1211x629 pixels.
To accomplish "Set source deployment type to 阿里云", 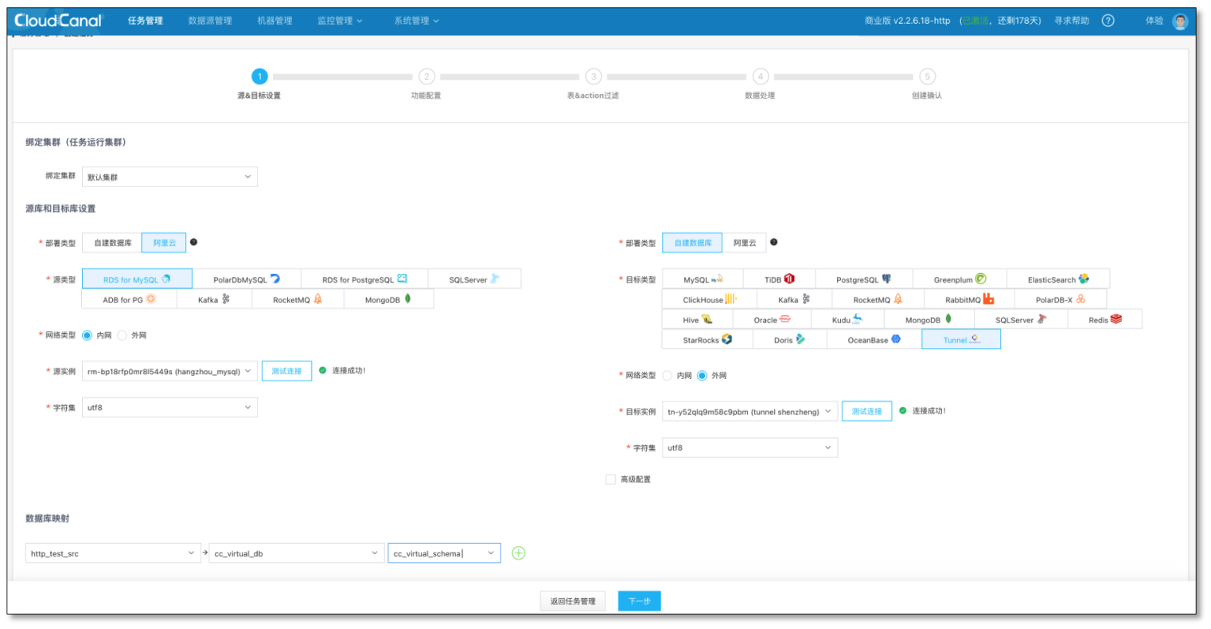I will 164,243.
